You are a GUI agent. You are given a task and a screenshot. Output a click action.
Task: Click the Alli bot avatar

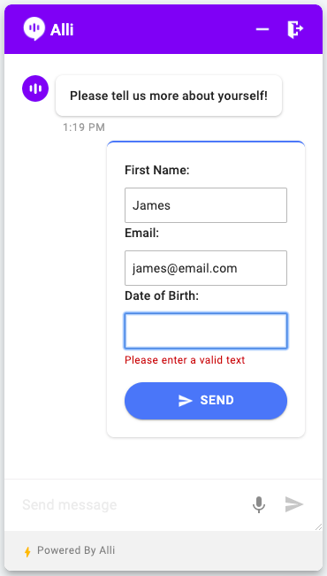click(x=35, y=88)
